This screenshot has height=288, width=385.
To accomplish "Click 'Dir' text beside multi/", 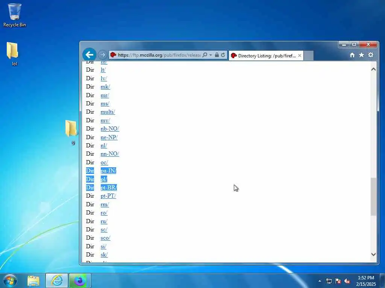I will click(x=90, y=112).
